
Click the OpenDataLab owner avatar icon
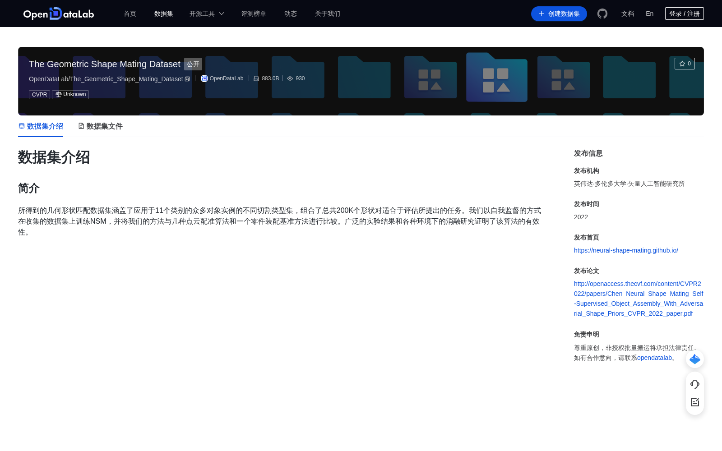click(x=204, y=78)
